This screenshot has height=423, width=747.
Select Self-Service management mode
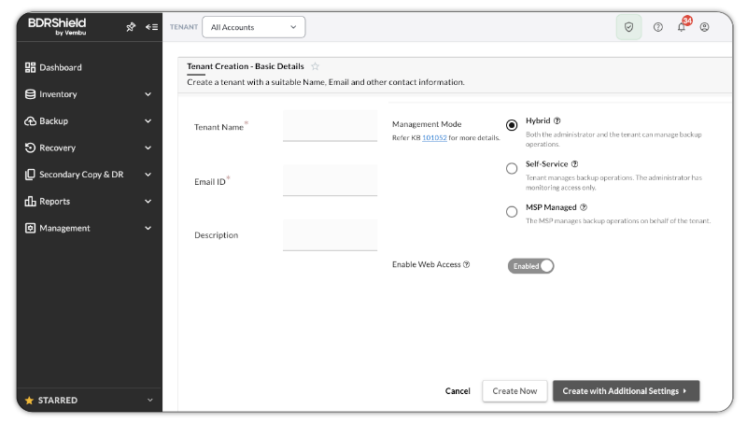(512, 169)
